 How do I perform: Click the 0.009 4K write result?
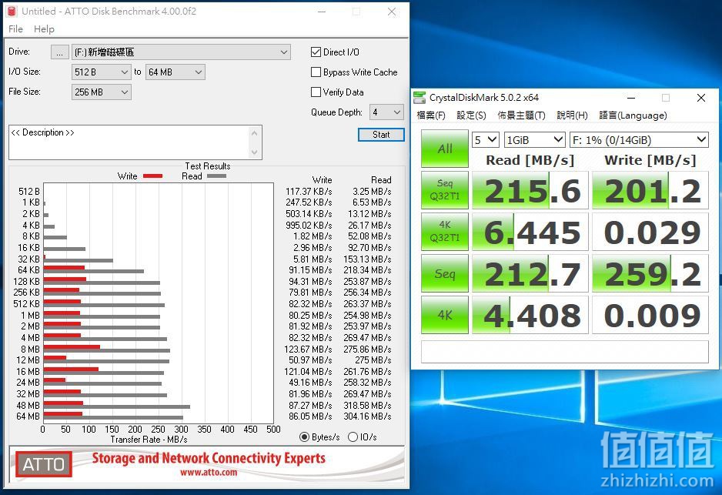[650, 315]
